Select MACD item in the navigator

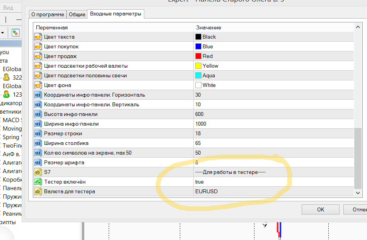(x=12, y=120)
